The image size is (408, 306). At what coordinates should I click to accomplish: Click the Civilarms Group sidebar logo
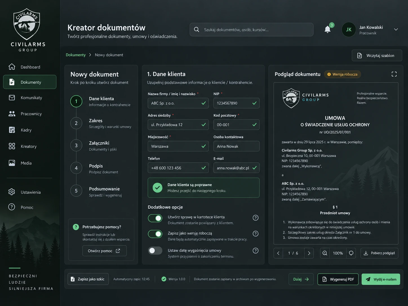pyautogui.click(x=28, y=30)
